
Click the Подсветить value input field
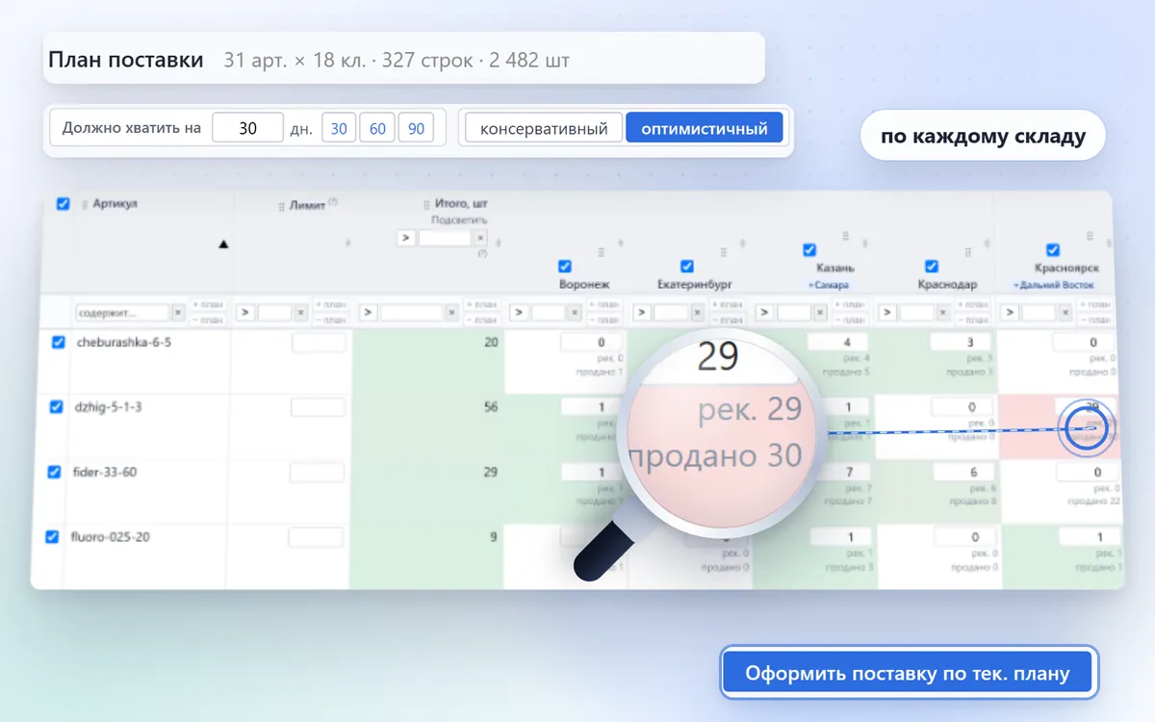pos(444,238)
